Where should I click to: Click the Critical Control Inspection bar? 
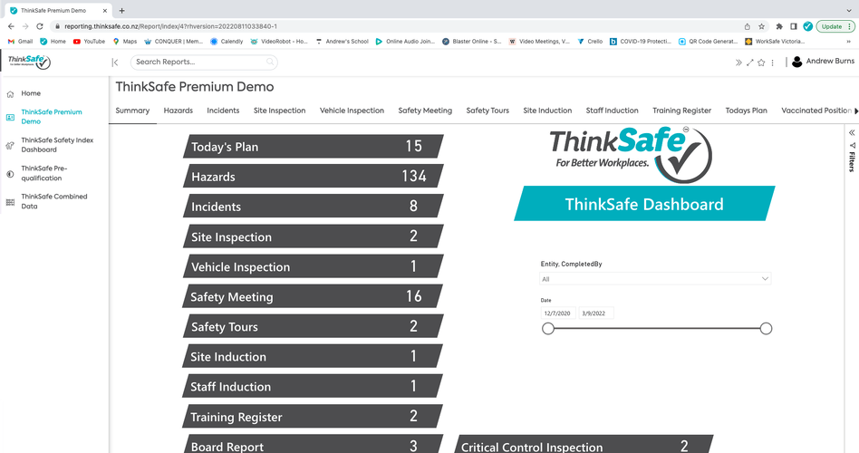click(x=584, y=445)
